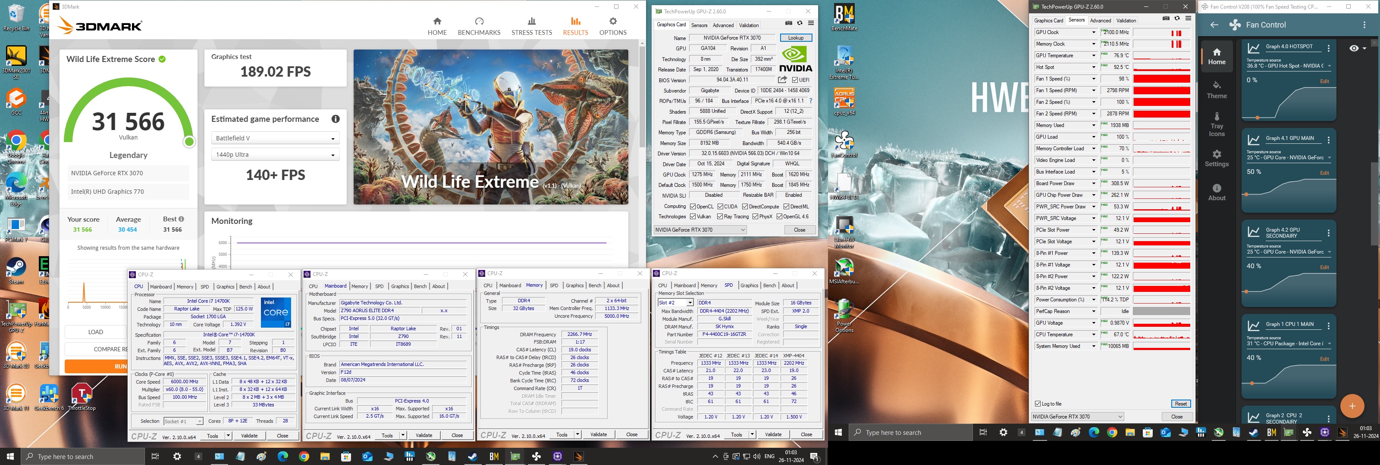Click Validate in CPU-Z SPD window

point(773,434)
